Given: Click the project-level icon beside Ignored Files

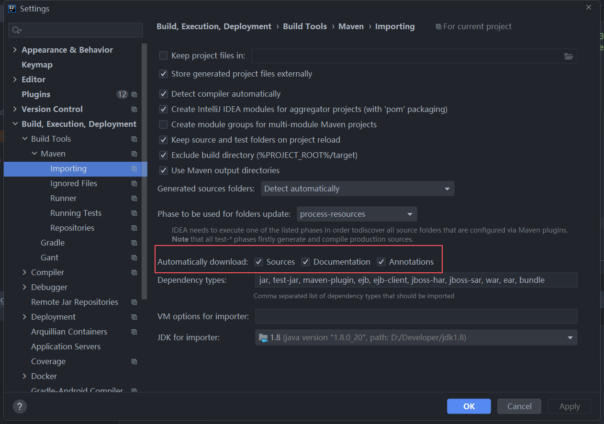Looking at the screenshot, I should point(134,184).
